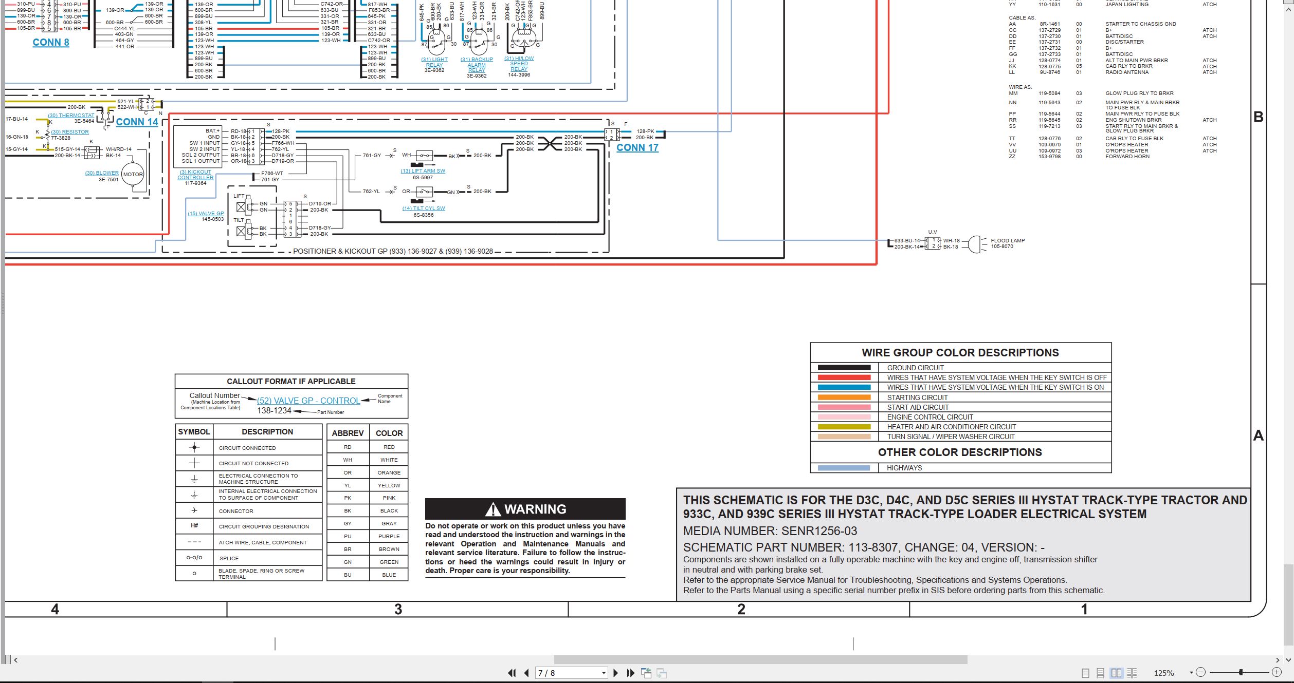The height and width of the screenshot is (683, 1294).
Task: Click the POSITIONER & KICKOUT GP label
Action: (393, 252)
